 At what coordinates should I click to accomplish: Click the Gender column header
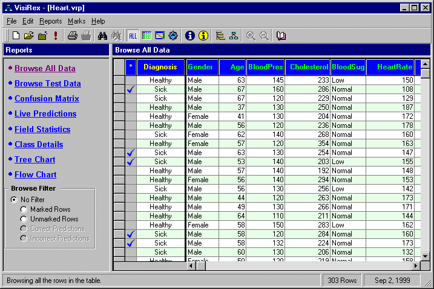(202, 67)
